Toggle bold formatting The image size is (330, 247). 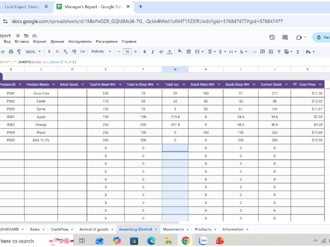[145, 52]
